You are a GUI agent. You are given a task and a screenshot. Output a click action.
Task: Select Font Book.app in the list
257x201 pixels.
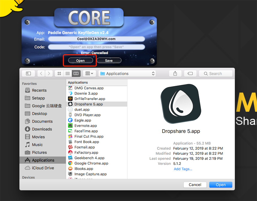97,142
